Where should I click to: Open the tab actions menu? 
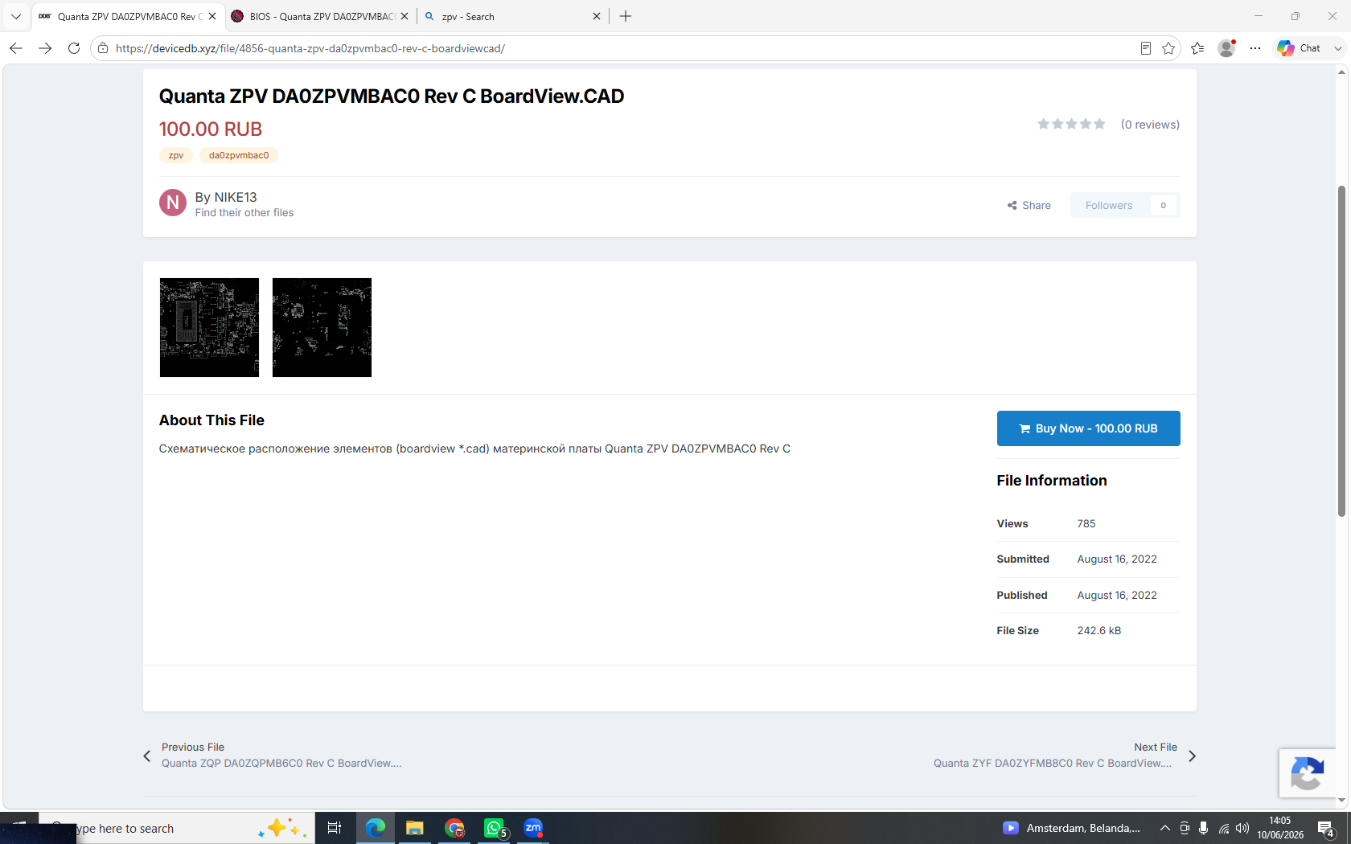click(16, 16)
